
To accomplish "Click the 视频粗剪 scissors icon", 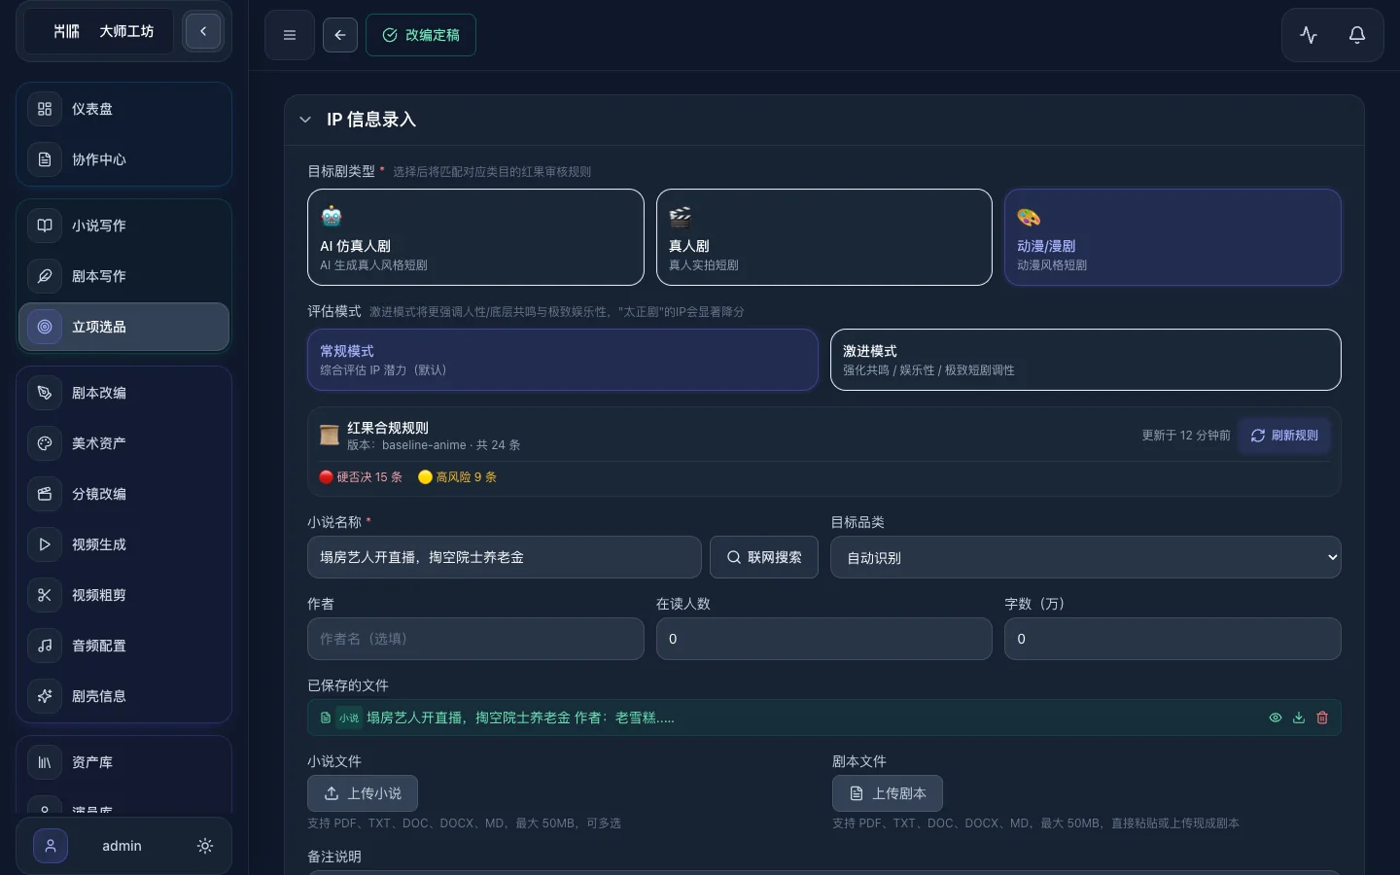I will 45,595.
